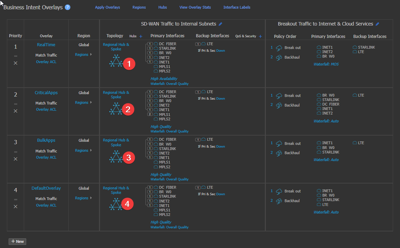Delete the BulkApps overlay with X icon
Image resolution: width=400 pixels, height=248 pixels.
pos(16,159)
